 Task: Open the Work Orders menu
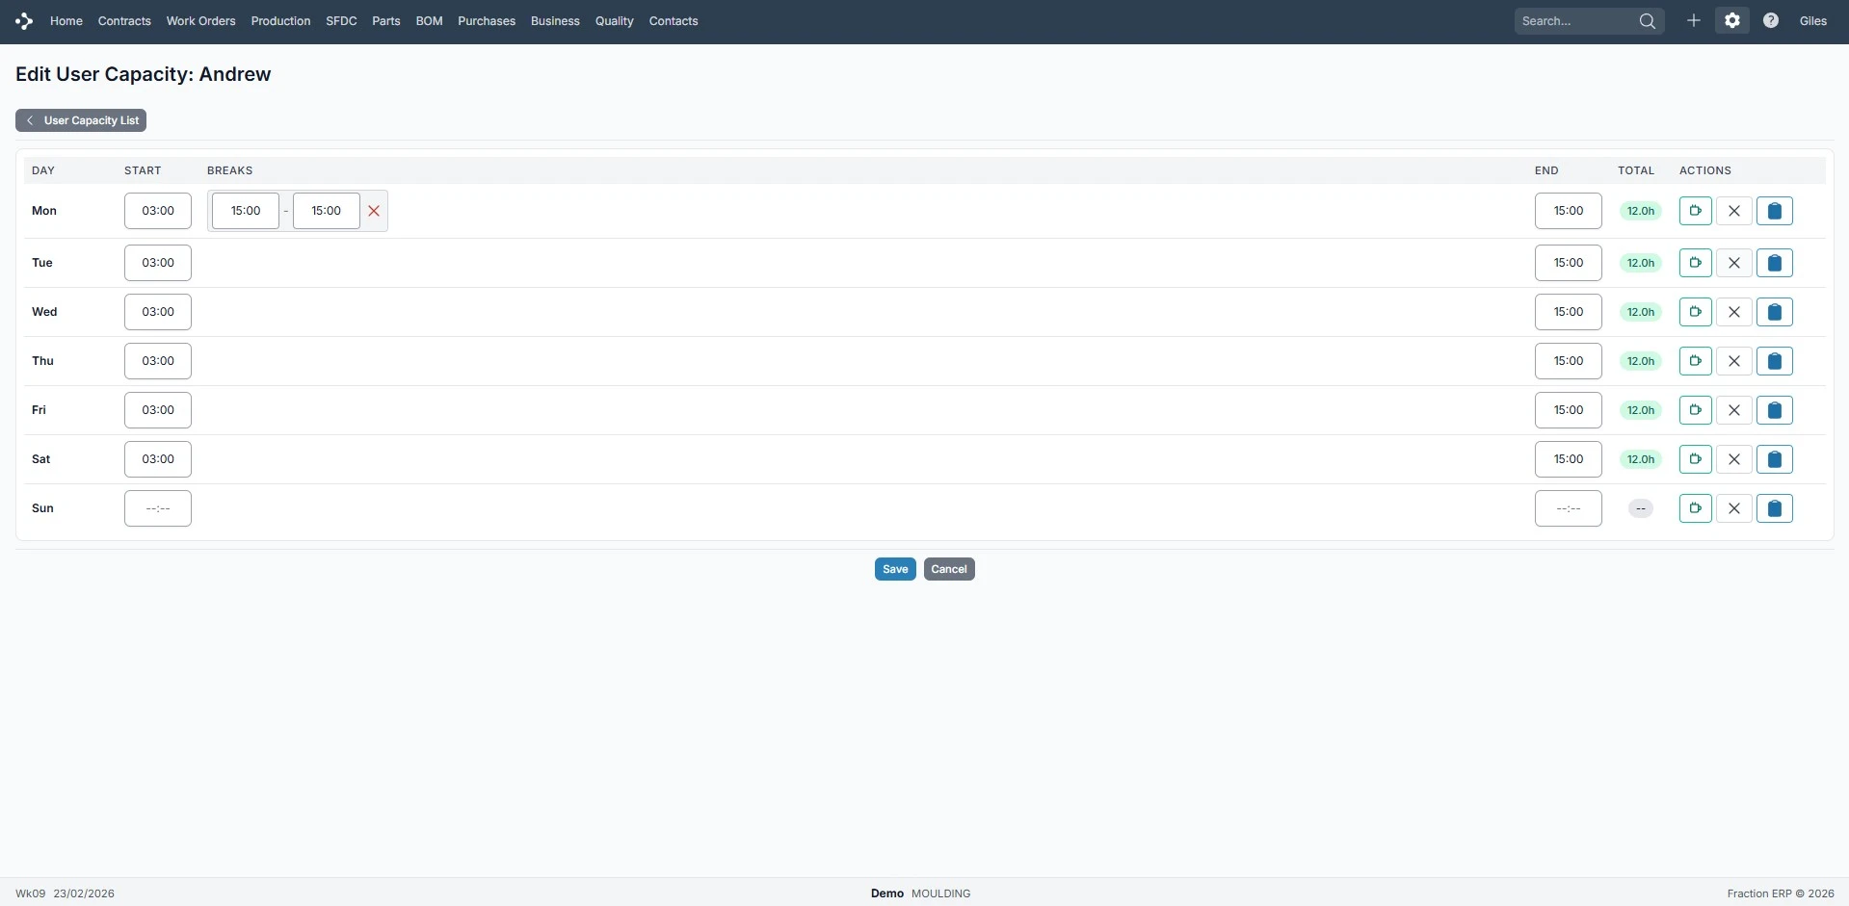tap(199, 20)
